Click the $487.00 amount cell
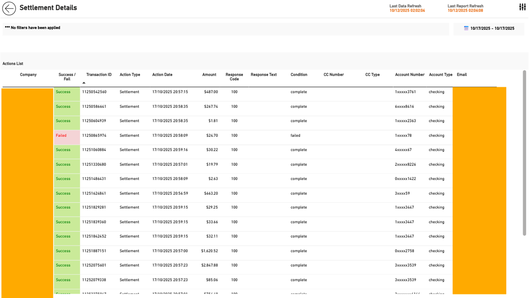The image size is (529, 298). pos(211,92)
